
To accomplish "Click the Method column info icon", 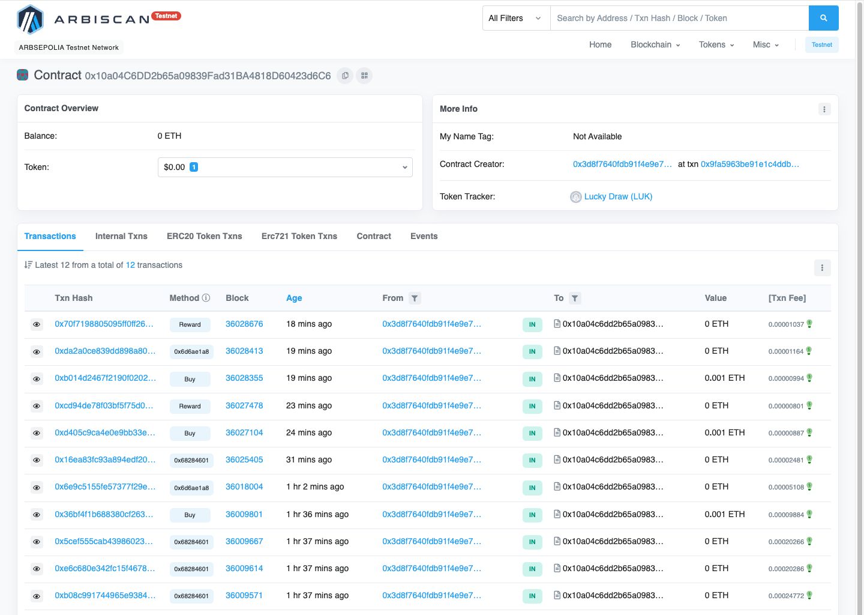I will 206,298.
